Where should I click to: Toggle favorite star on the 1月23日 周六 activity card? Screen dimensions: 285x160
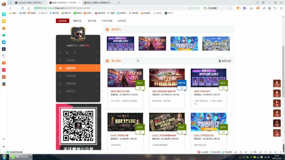click(x=140, y=88)
